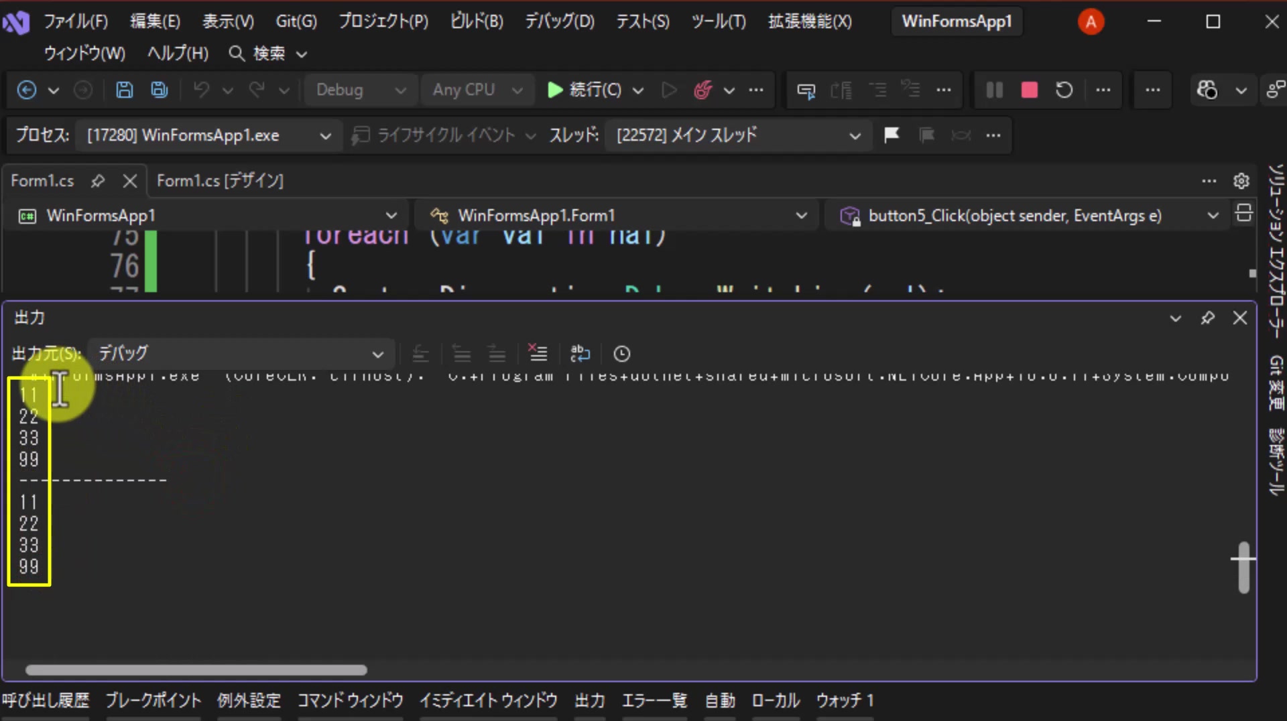Open the エラー一覧 bottom tab
Screen dimensions: 1287x721
click(654, 701)
